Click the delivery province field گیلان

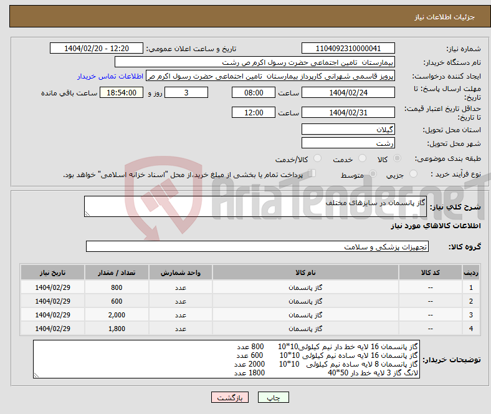point(348,129)
